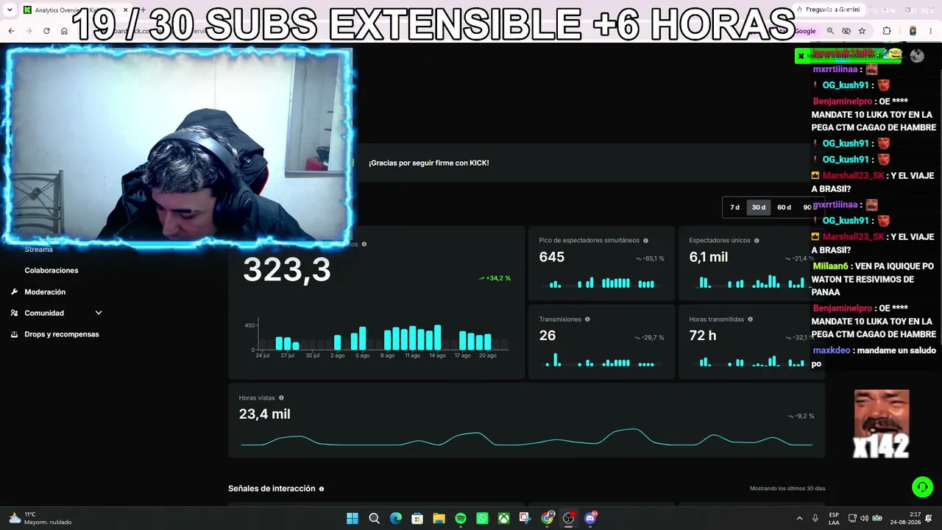Open Windows taskbar search
The image size is (942, 530).
pos(374,518)
